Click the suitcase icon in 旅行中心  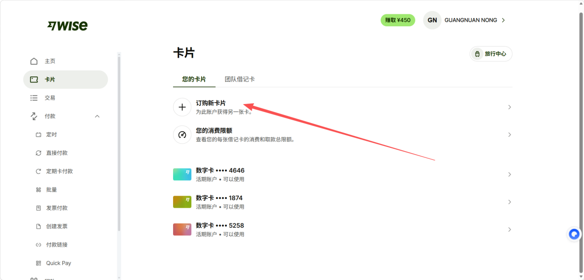click(477, 54)
